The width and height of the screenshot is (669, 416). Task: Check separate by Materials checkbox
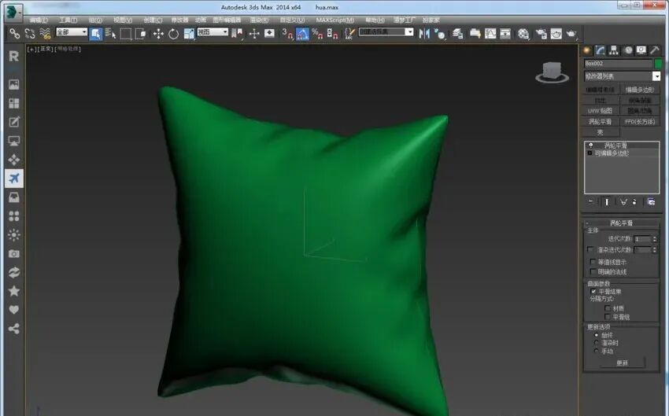click(x=608, y=308)
